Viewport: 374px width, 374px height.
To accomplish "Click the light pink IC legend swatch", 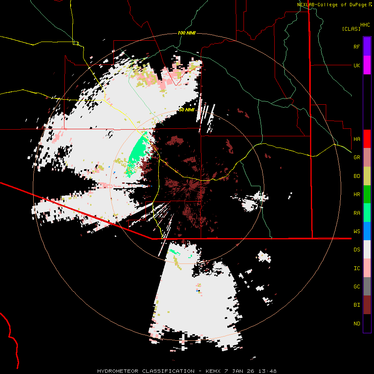I will tap(367, 268).
